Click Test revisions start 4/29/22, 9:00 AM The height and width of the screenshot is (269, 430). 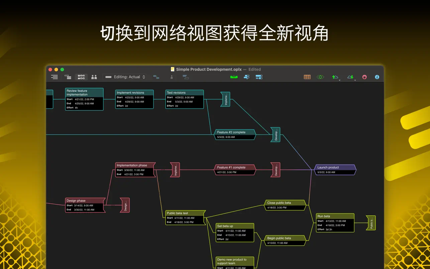[185, 97]
